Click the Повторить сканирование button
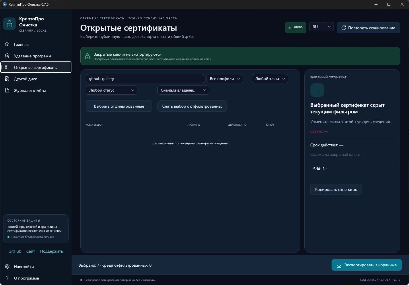 368,28
